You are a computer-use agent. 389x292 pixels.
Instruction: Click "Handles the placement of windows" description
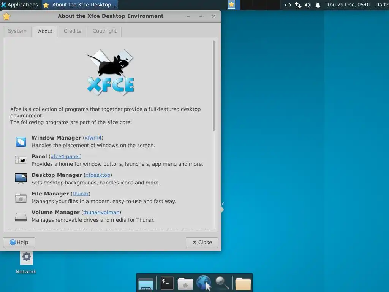(x=93, y=146)
